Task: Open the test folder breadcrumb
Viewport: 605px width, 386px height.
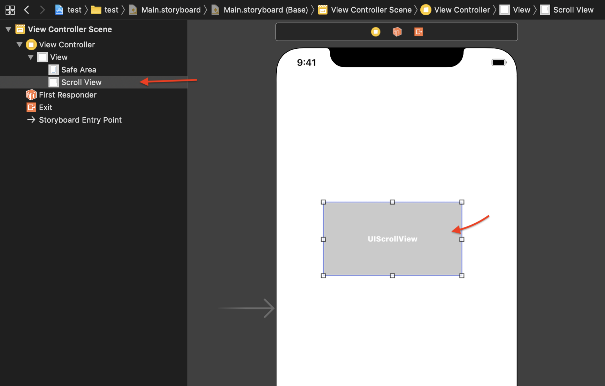Action: (x=105, y=10)
